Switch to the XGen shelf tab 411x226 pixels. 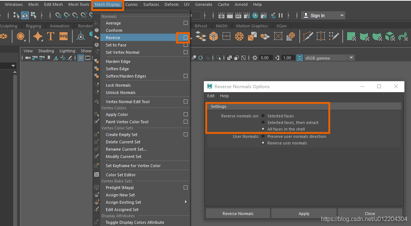(x=281, y=26)
